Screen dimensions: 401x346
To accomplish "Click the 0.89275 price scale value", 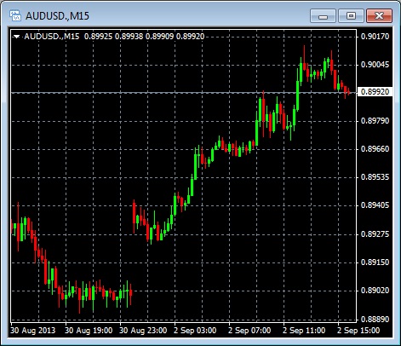I will click(x=375, y=234).
